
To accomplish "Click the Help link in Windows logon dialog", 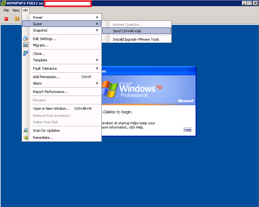I will (x=187, y=130).
